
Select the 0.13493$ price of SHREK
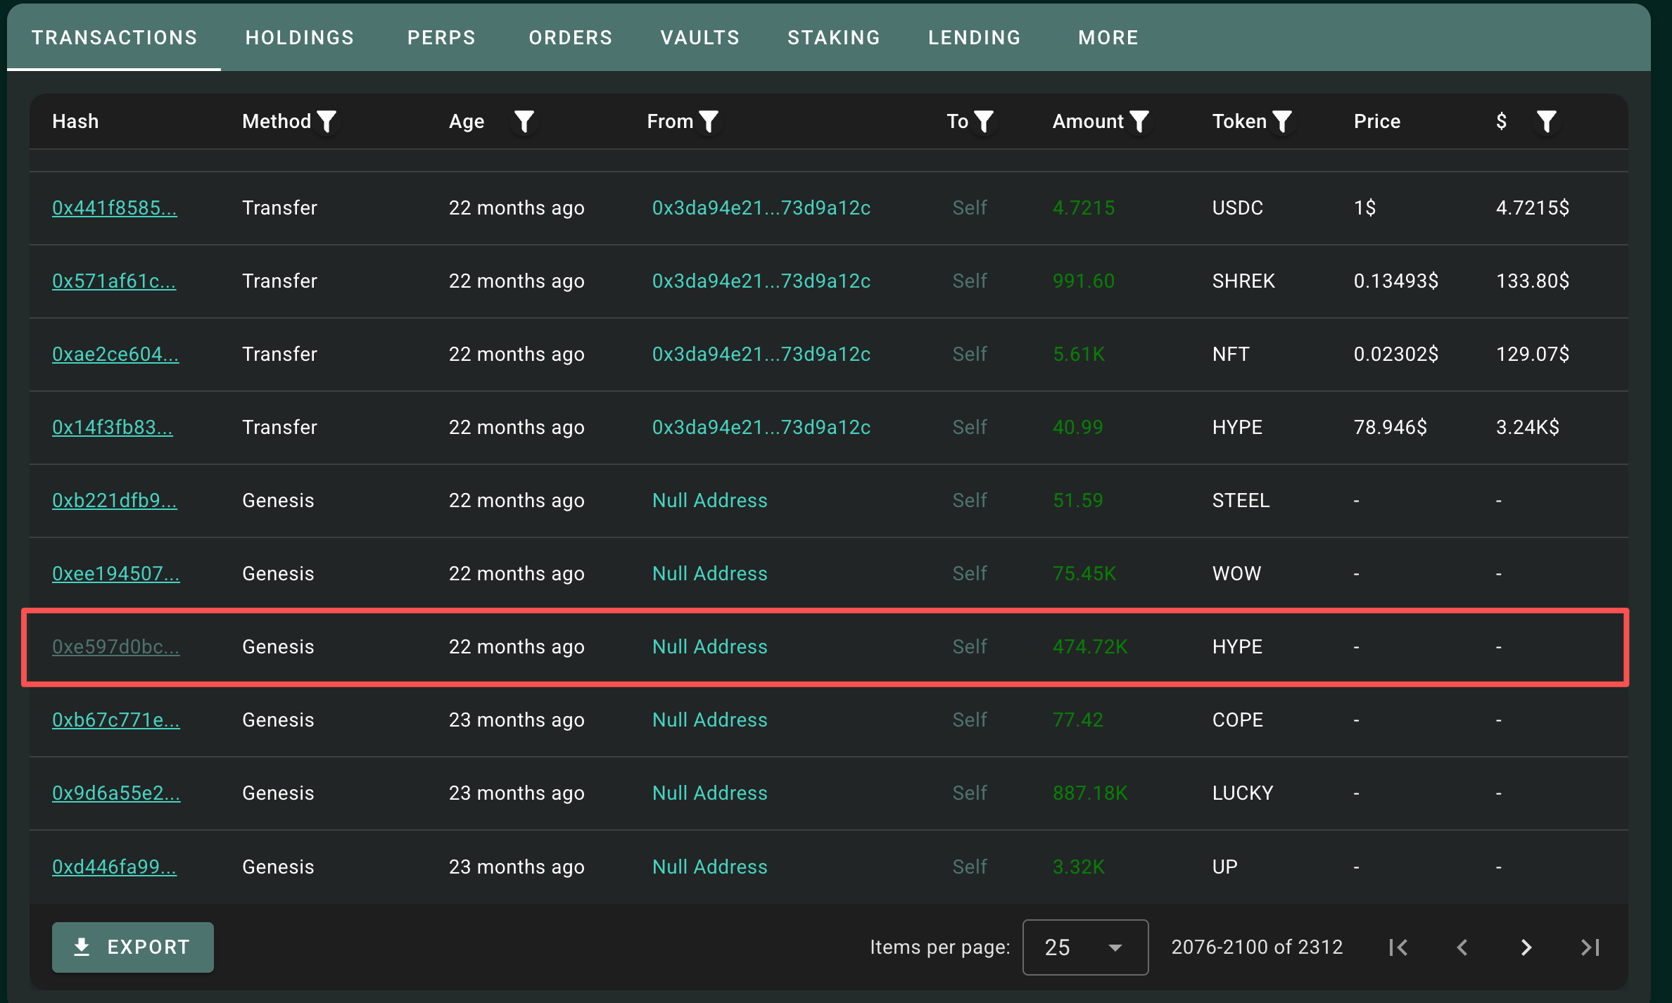[x=1396, y=281]
